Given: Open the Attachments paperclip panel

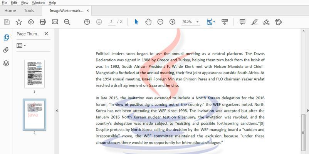Looking at the screenshot, I should 6,50.
